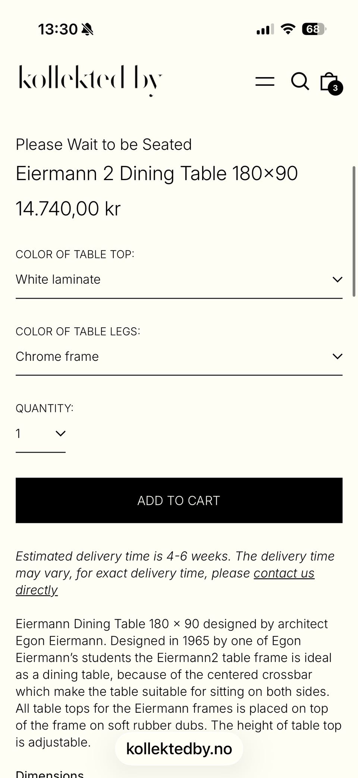Tap the search magnifier icon
Image resolution: width=358 pixels, height=778 pixels.
300,81
